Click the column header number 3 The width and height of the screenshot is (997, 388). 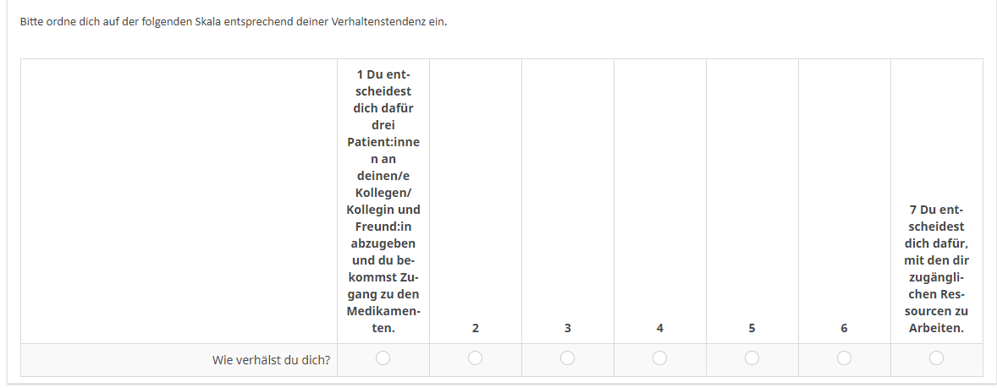568,328
